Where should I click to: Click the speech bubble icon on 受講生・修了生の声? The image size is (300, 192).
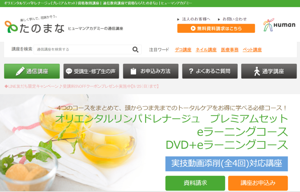click(x=69, y=71)
